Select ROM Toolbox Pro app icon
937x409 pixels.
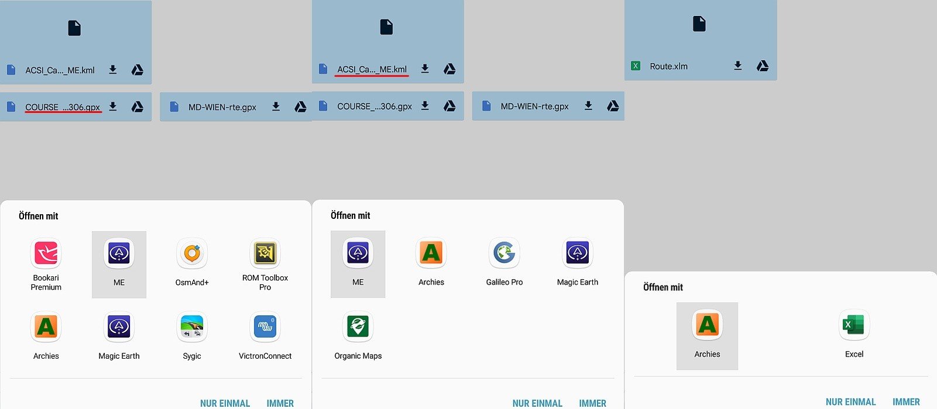pos(265,254)
